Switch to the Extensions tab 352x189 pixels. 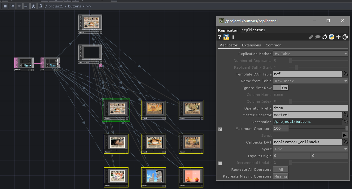point(251,45)
